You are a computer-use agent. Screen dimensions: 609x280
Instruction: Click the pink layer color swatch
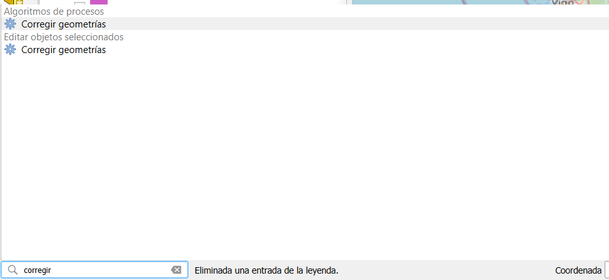[x=99, y=3]
